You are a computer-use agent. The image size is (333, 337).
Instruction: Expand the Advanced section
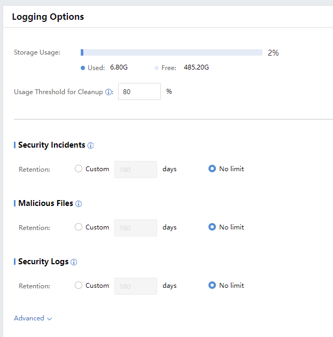(x=33, y=318)
